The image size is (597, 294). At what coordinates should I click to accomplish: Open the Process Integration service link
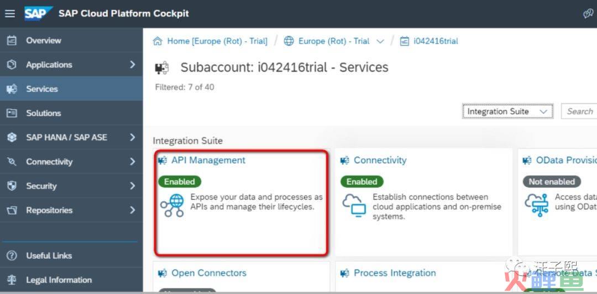click(394, 273)
